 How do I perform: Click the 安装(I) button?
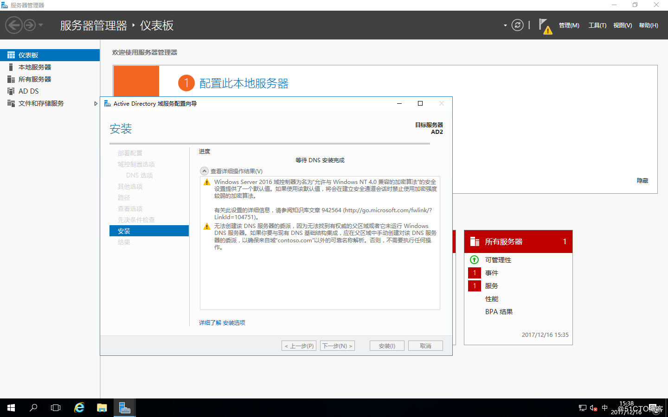(x=387, y=346)
